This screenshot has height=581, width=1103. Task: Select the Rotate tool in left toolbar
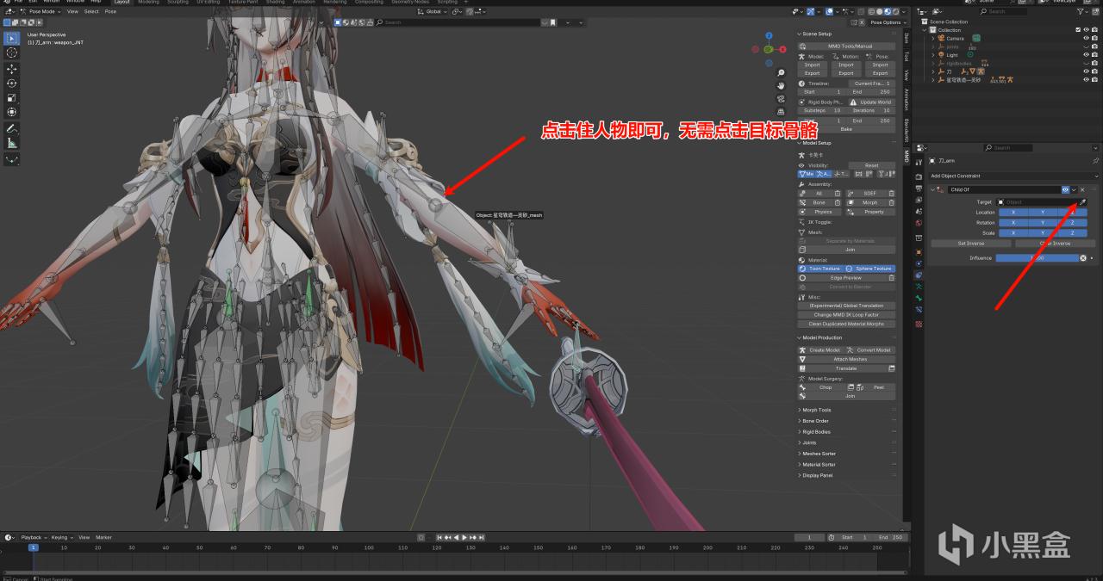click(x=12, y=83)
